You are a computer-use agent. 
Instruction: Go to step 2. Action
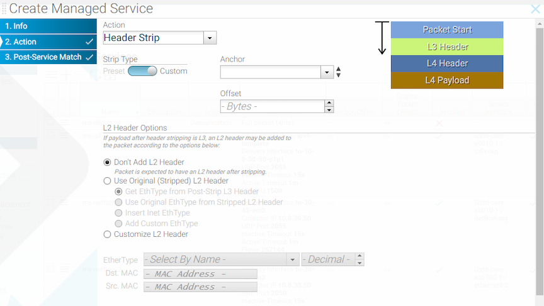(48, 42)
